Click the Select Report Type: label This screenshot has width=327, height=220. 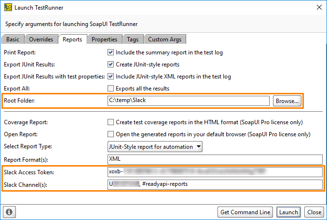[28, 146]
